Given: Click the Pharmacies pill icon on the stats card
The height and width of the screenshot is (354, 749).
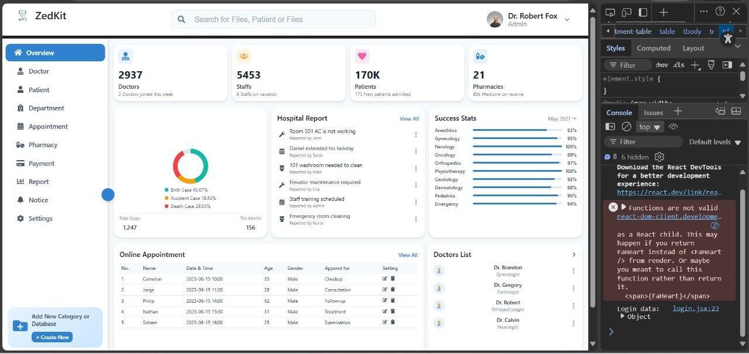Looking at the screenshot, I should [480, 56].
